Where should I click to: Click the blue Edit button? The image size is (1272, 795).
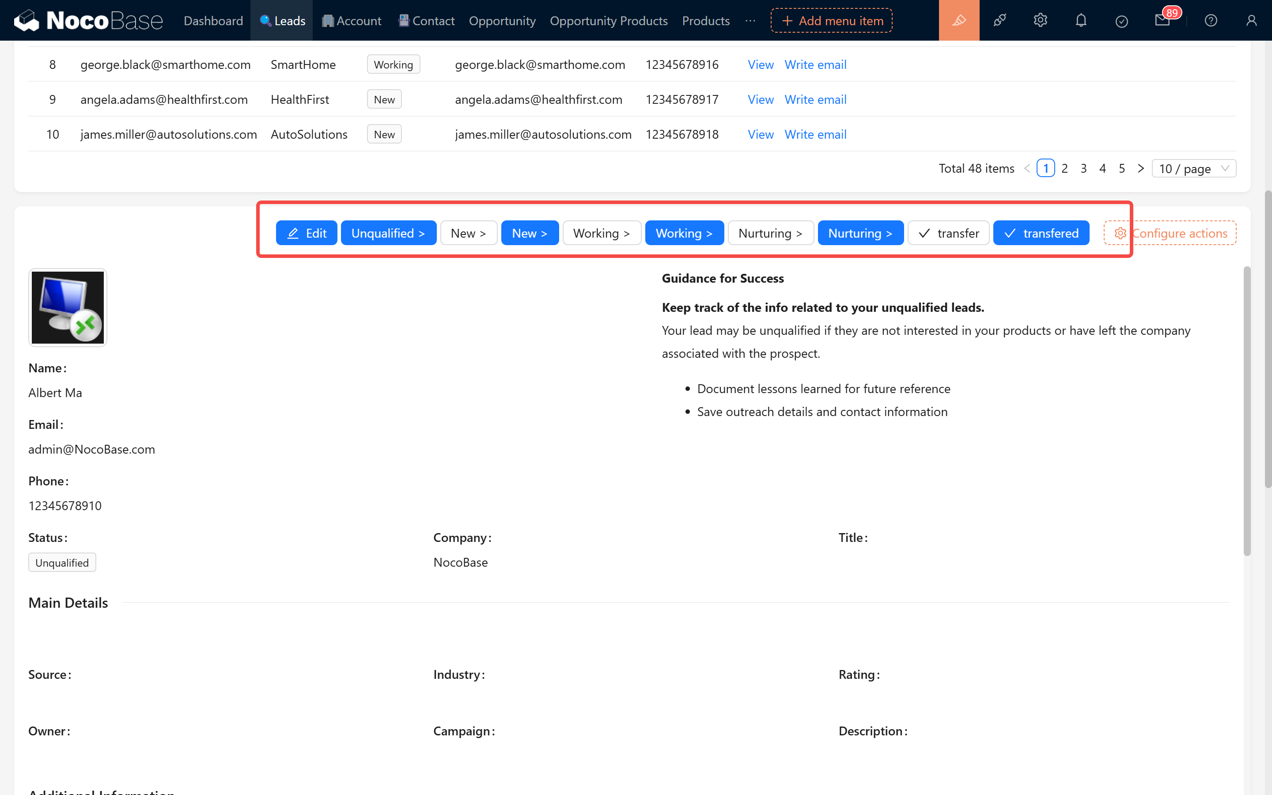point(307,233)
